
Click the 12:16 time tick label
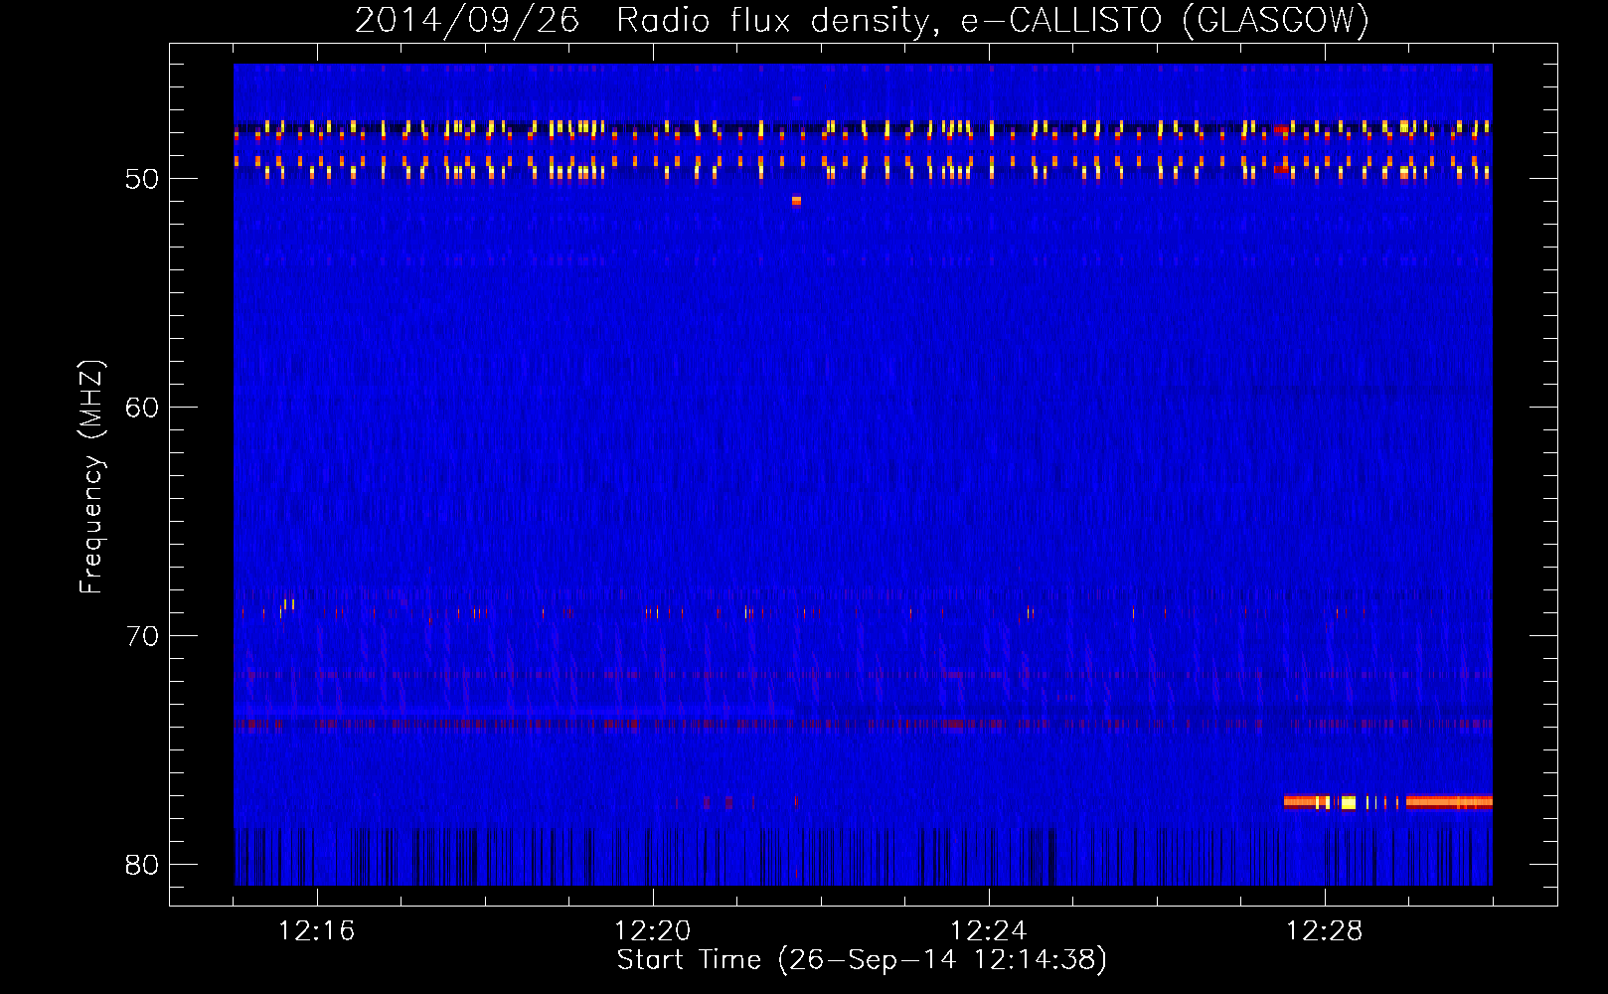[317, 931]
